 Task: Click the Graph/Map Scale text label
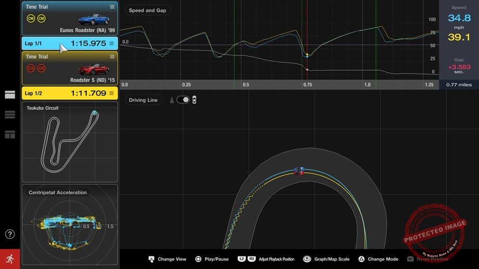click(x=332, y=259)
